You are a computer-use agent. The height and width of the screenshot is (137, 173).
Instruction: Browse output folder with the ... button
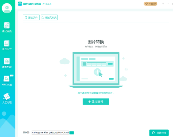[72, 133]
